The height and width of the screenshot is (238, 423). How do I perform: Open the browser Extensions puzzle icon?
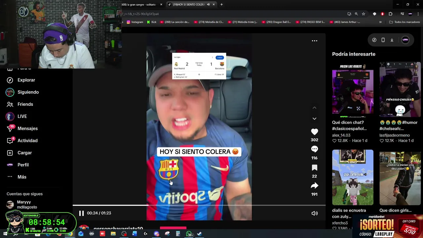pyautogui.click(x=391, y=14)
